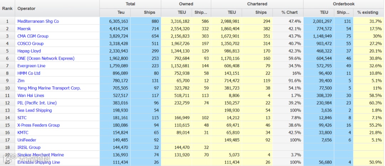
Task: Sort by Orderbook TEU column header
Action: click(x=319, y=12)
